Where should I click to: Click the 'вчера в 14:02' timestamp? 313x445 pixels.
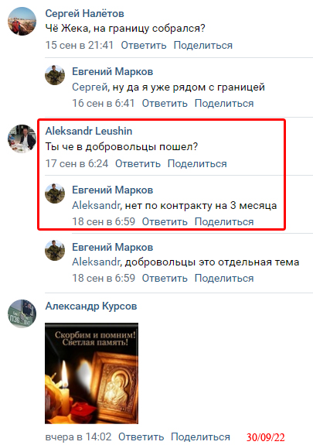[x=78, y=436]
